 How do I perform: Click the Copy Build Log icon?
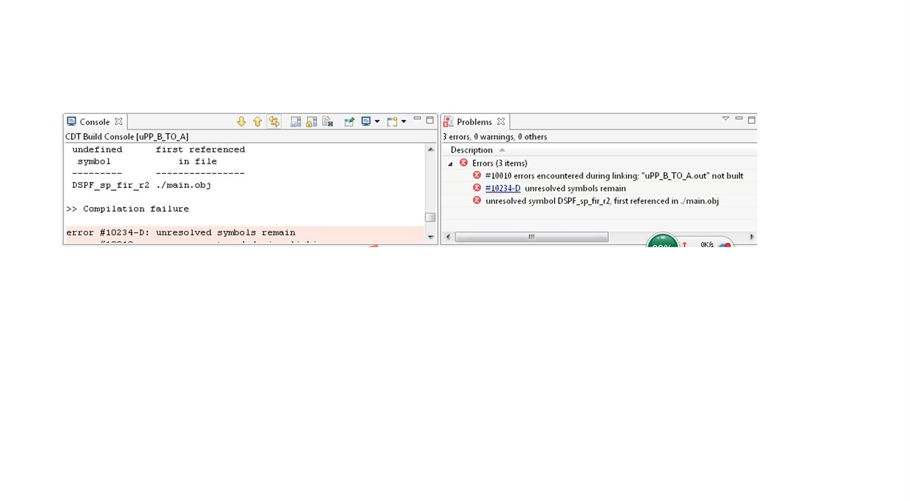click(x=295, y=121)
